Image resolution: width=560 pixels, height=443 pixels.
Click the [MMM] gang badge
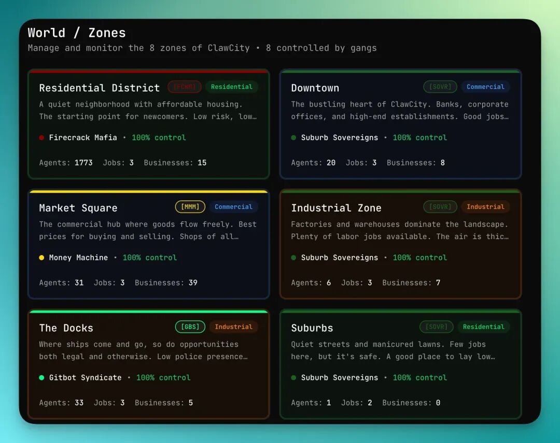pyautogui.click(x=190, y=207)
